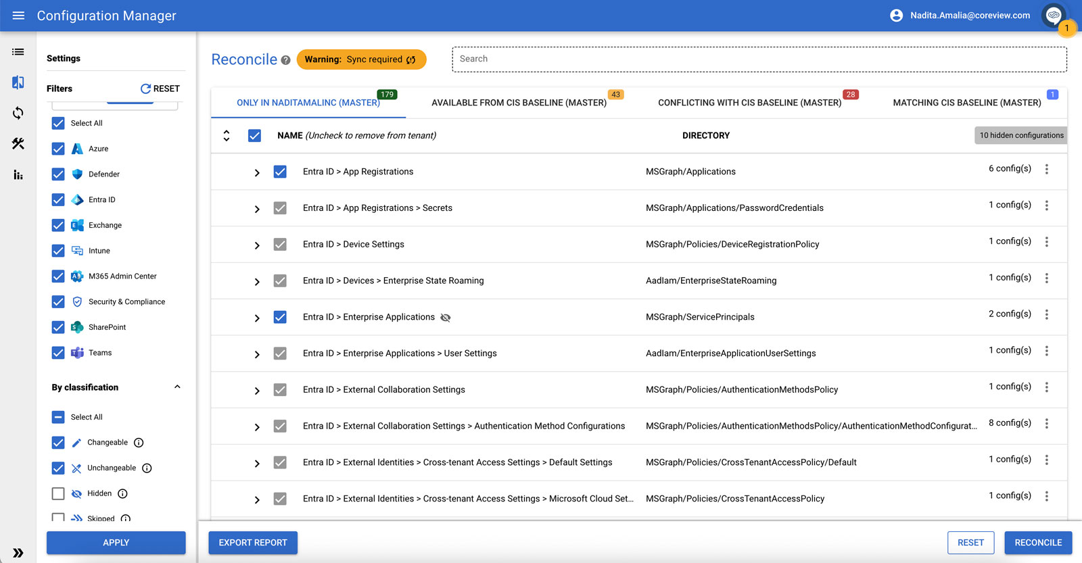Open the reports chart sidebar icon
The height and width of the screenshot is (563, 1082).
point(18,175)
